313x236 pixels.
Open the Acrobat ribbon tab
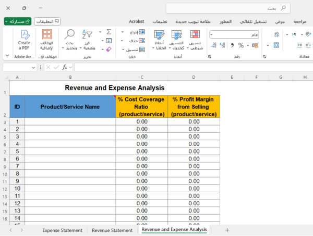tap(136, 21)
